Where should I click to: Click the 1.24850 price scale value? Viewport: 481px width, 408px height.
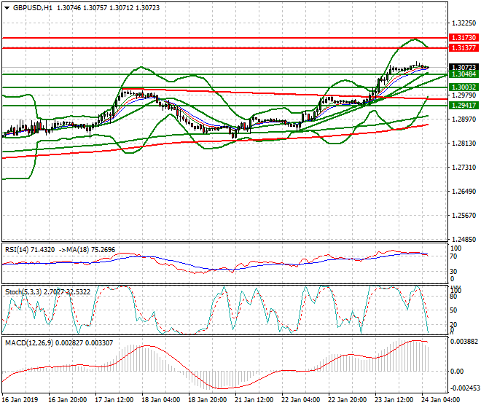click(x=464, y=239)
